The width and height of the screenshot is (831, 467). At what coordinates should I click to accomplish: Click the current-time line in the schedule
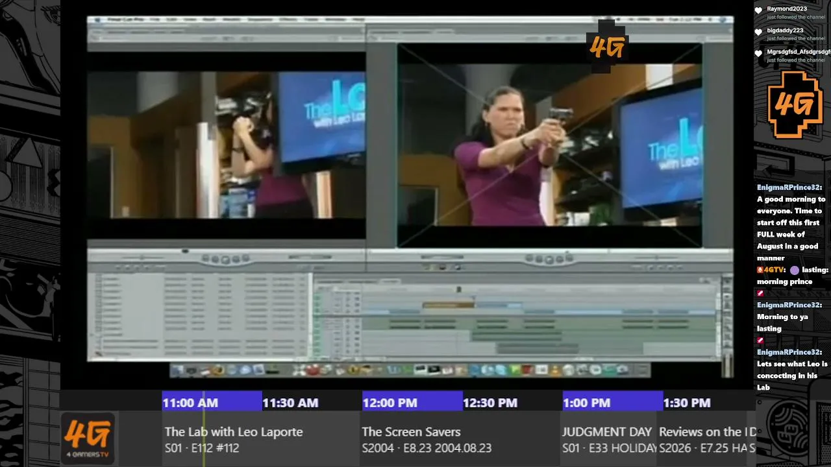[x=204, y=428]
